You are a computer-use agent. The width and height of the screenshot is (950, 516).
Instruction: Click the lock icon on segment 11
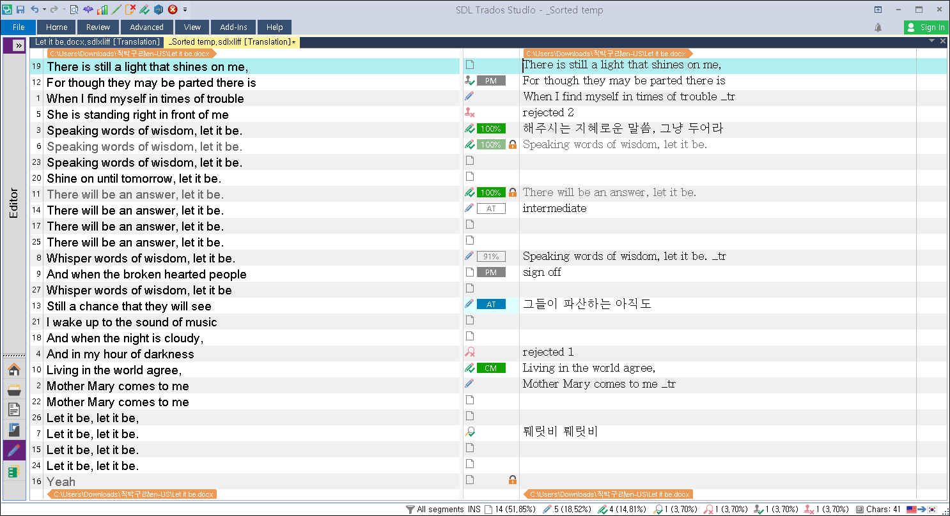[x=512, y=193]
